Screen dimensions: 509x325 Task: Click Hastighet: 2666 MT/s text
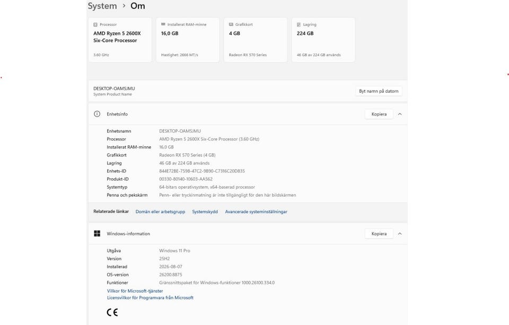point(180,55)
